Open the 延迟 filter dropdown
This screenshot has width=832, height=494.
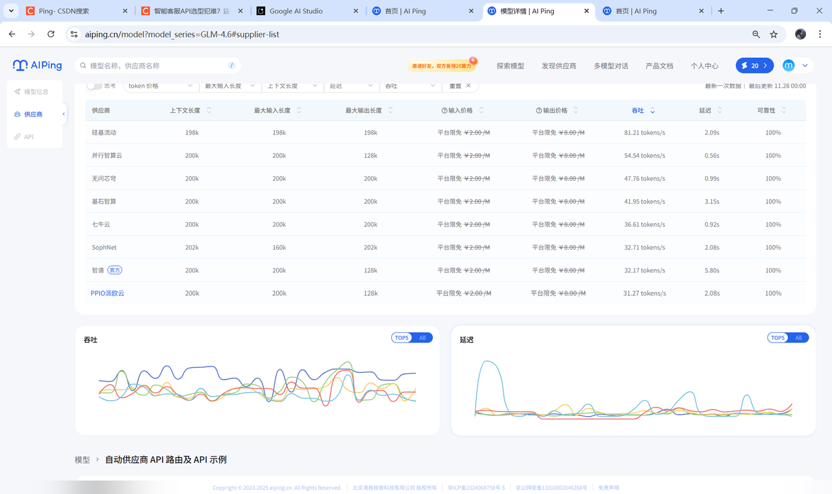tap(351, 86)
